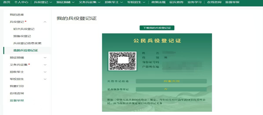Open 征兵宣传 page
The image size is (263, 115).
(175, 2)
